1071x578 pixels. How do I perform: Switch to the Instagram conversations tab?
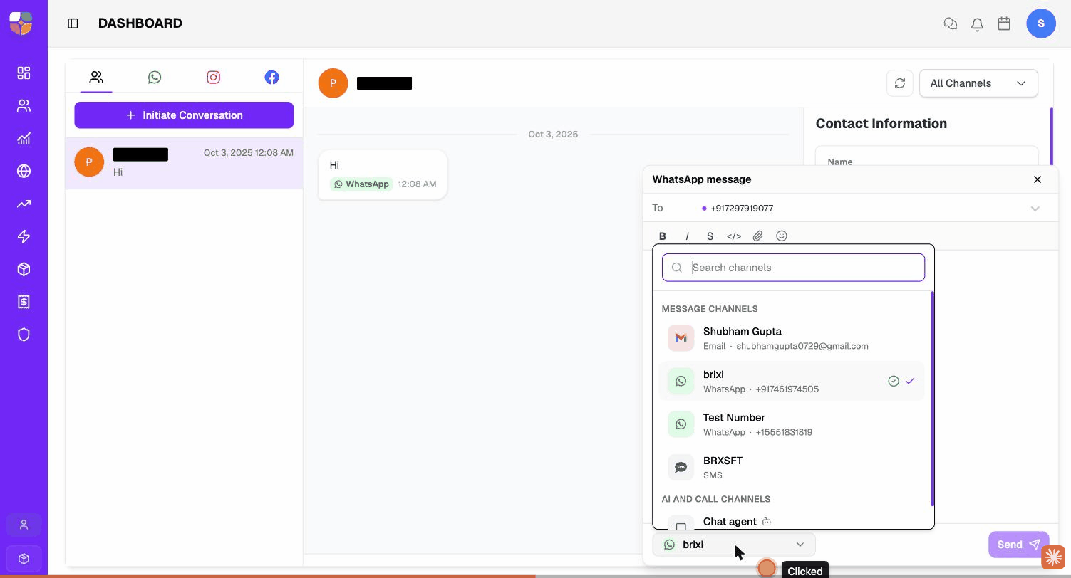point(213,78)
